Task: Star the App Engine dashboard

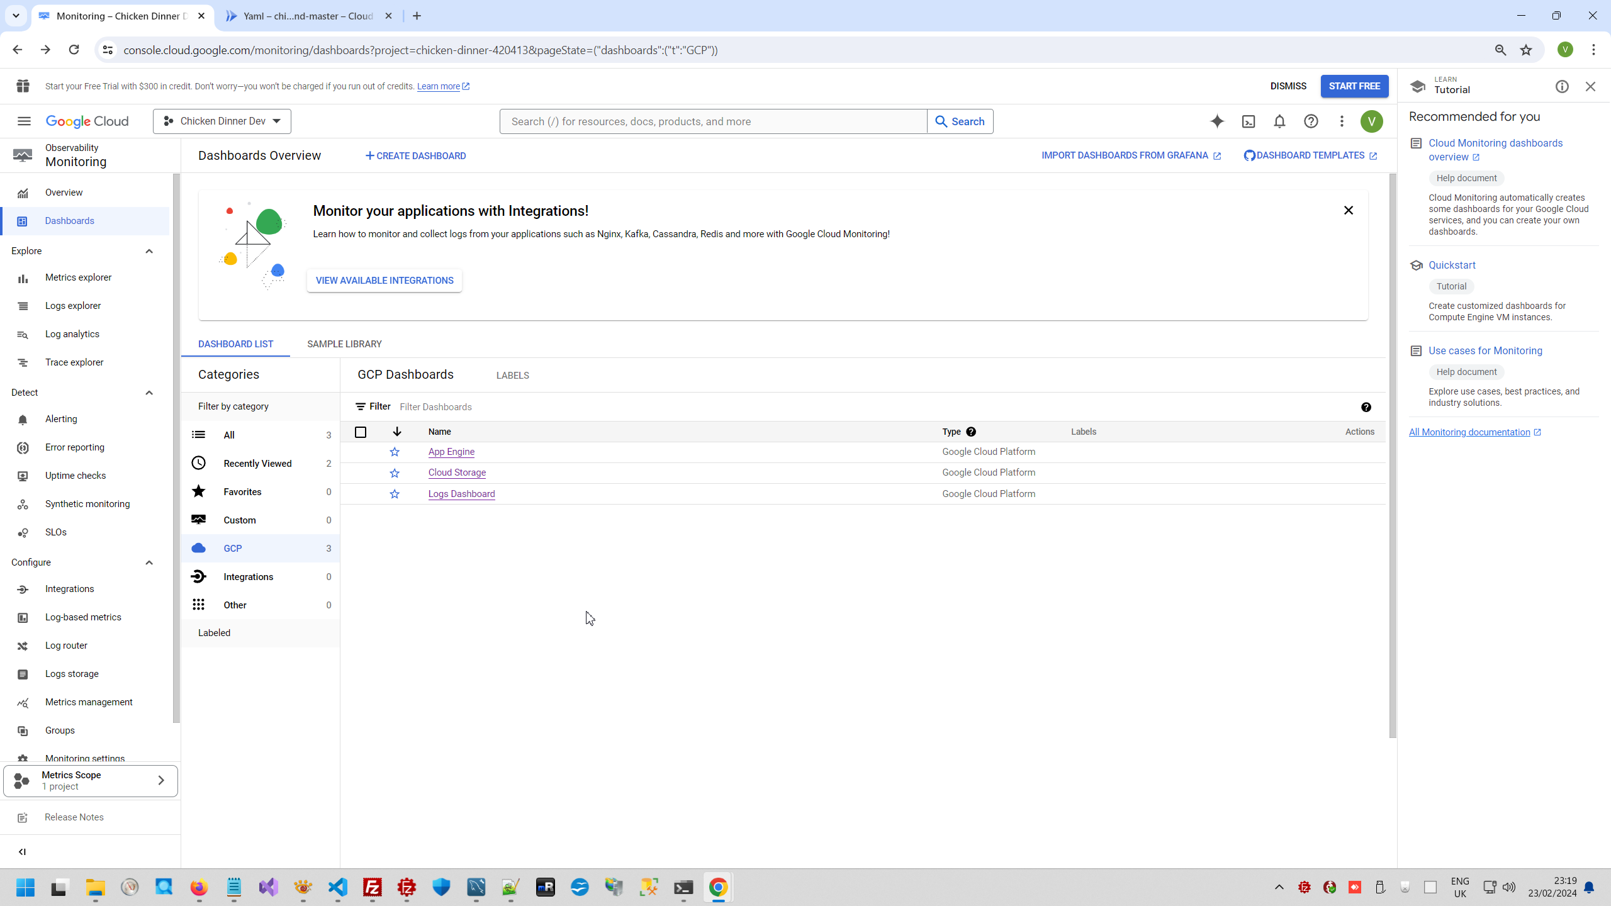Action: point(395,452)
